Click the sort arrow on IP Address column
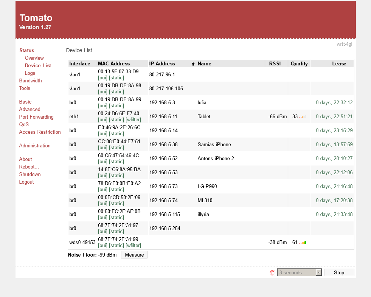 click(x=193, y=64)
